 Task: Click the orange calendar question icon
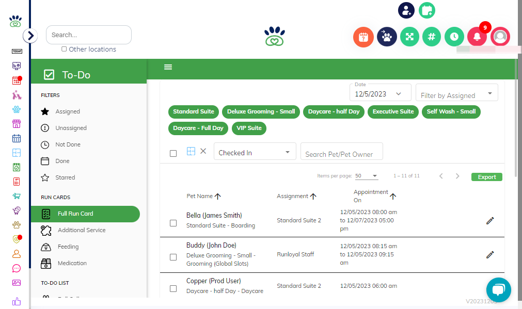363,37
